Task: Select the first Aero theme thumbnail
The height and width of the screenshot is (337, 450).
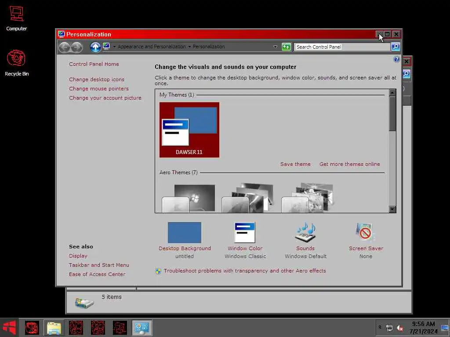Action: pos(189,198)
